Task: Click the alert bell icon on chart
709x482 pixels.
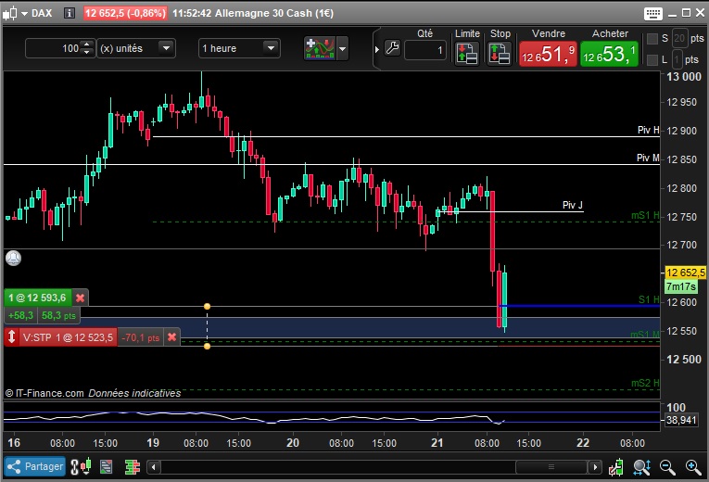Action: (14, 259)
